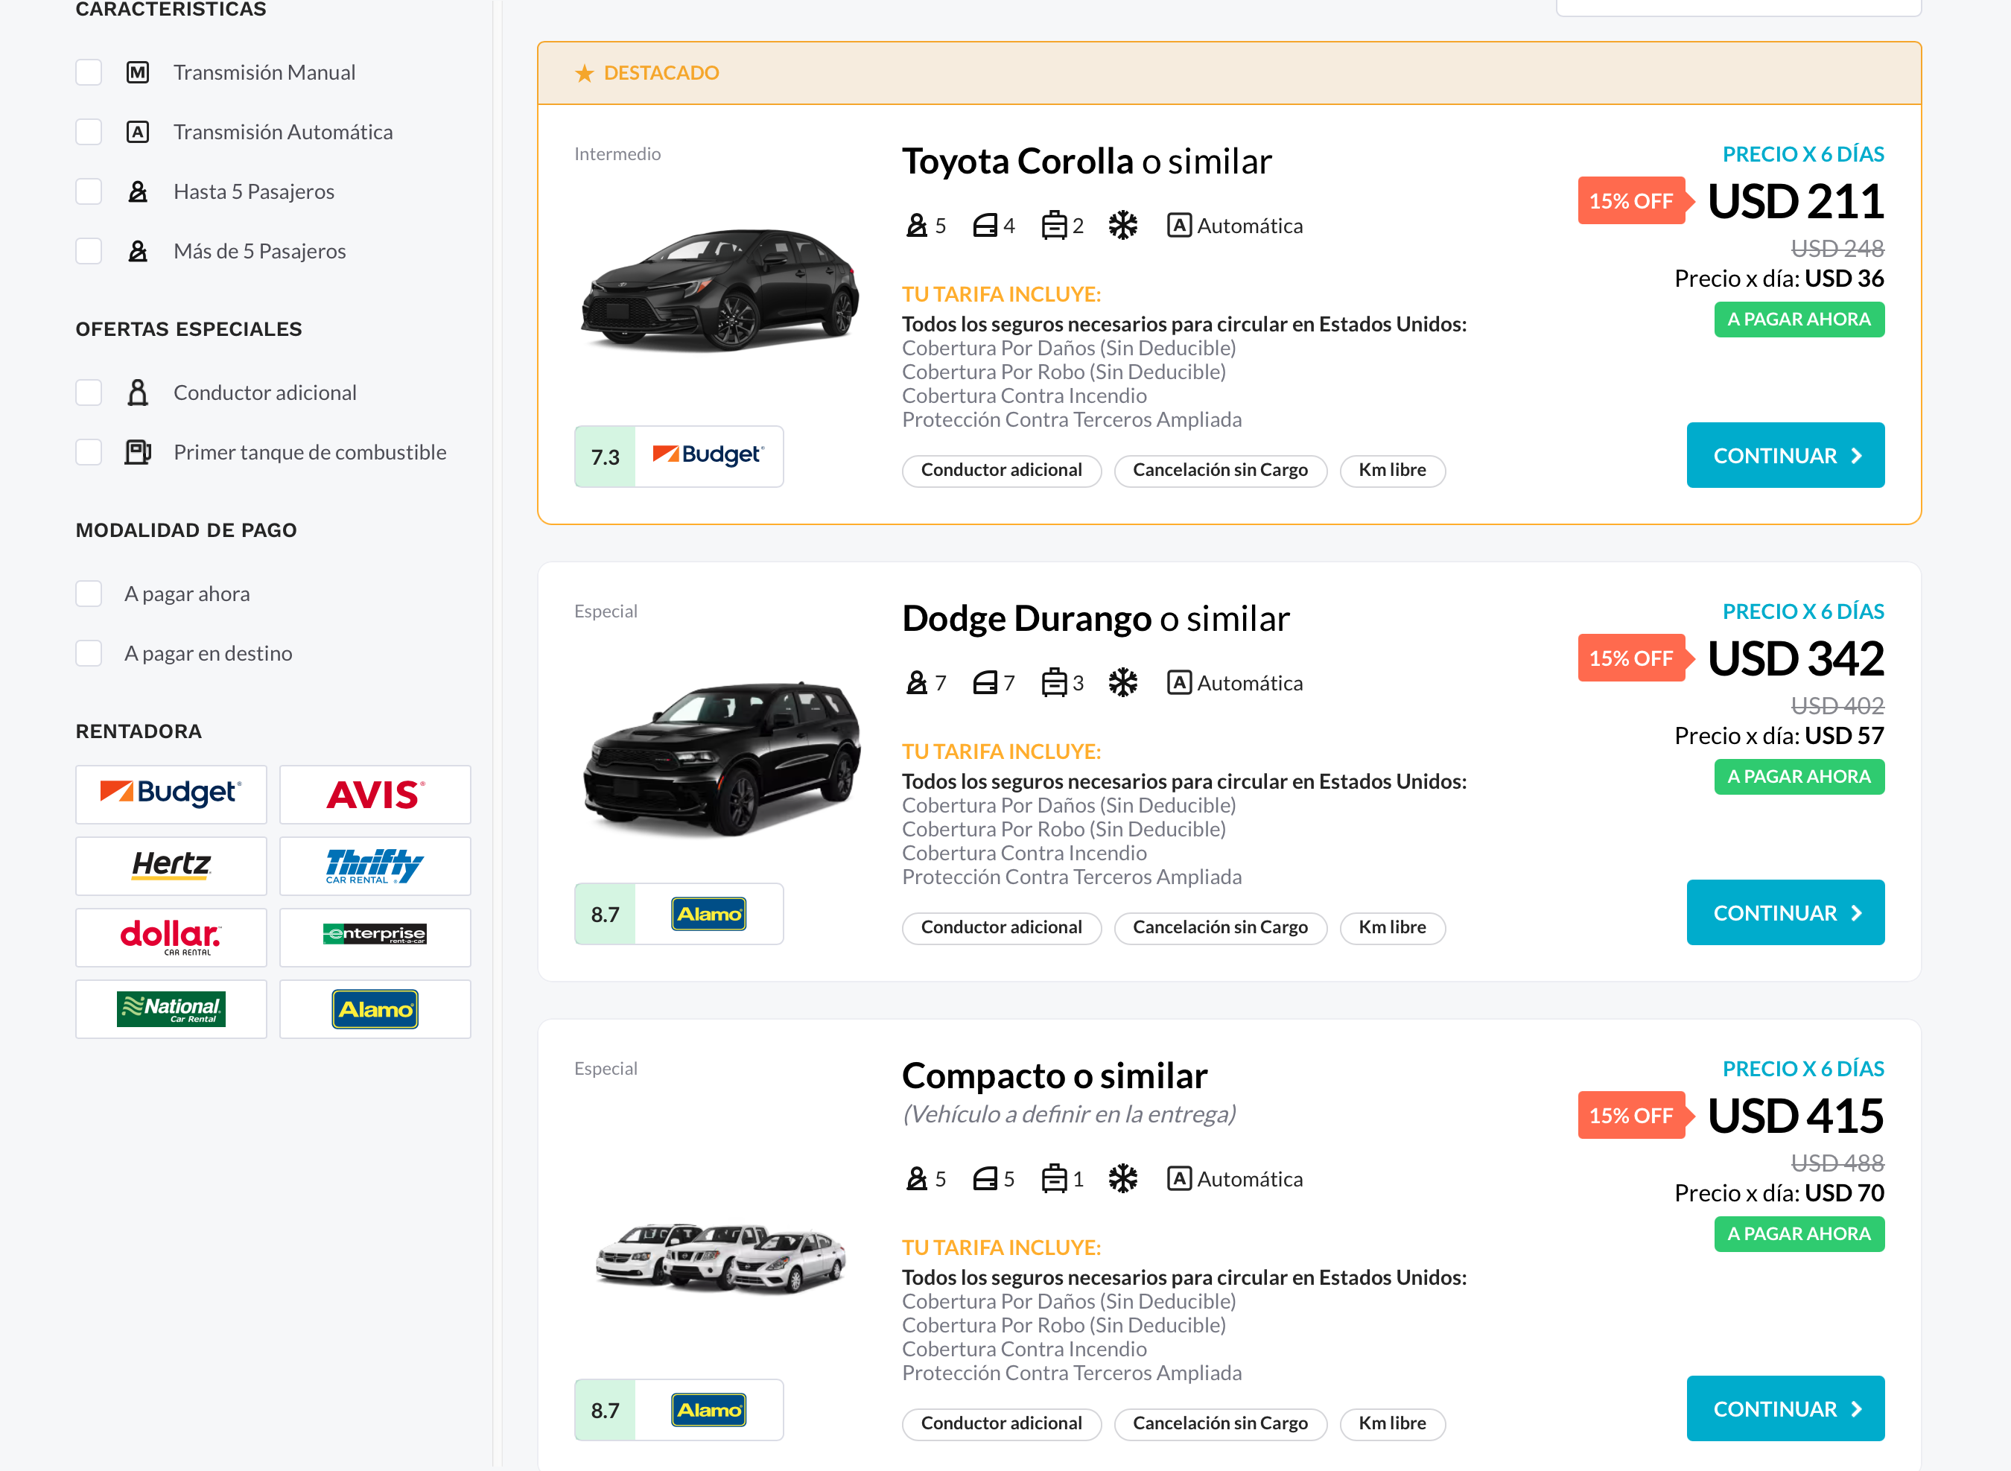Click Toyota Corolla luggage icon
This screenshot has width=2011, height=1471.
pos(1054,225)
